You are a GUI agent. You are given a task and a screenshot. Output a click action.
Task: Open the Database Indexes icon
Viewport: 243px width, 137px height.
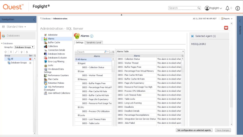[x=46, y=54]
